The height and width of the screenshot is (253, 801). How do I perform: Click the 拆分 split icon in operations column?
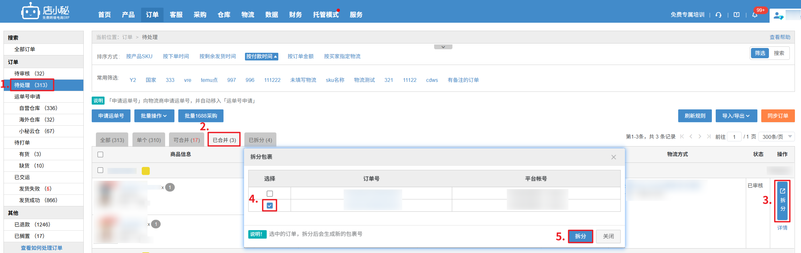(x=782, y=201)
